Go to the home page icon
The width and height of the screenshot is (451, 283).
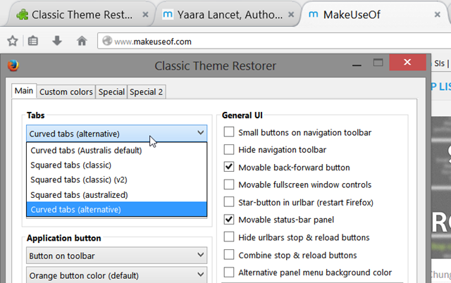click(82, 42)
